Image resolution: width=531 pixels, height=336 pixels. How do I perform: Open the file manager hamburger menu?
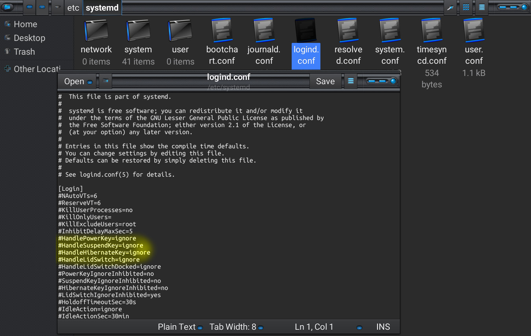(482, 7)
